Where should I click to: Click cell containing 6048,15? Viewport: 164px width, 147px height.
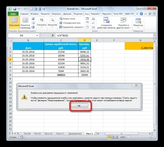point(84,52)
